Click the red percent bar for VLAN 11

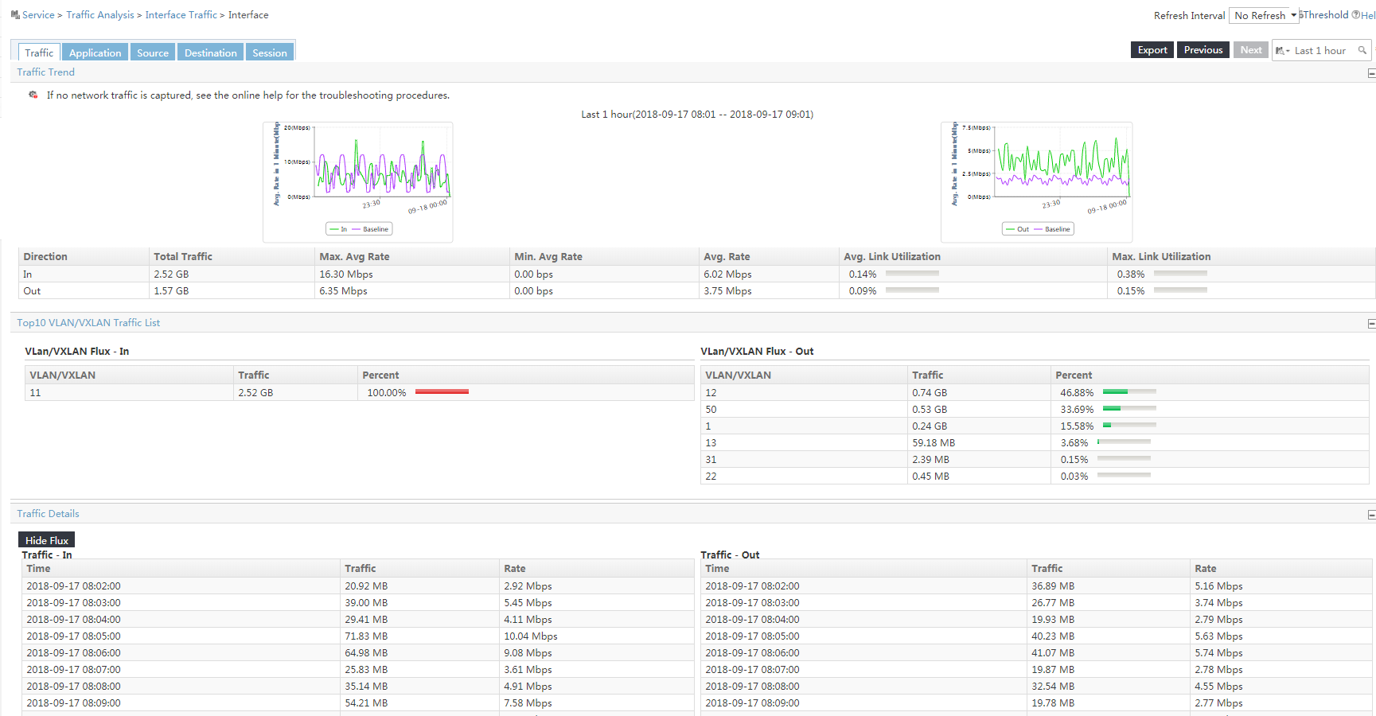tap(442, 391)
